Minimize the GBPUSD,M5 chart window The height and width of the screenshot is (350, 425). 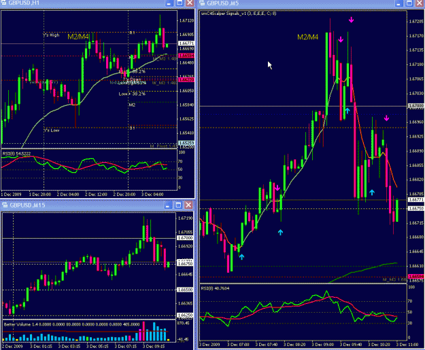point(398,3)
